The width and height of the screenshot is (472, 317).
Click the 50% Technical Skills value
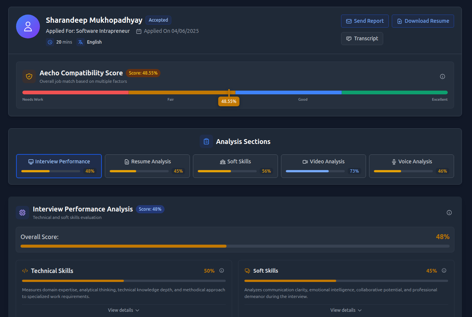pos(209,271)
